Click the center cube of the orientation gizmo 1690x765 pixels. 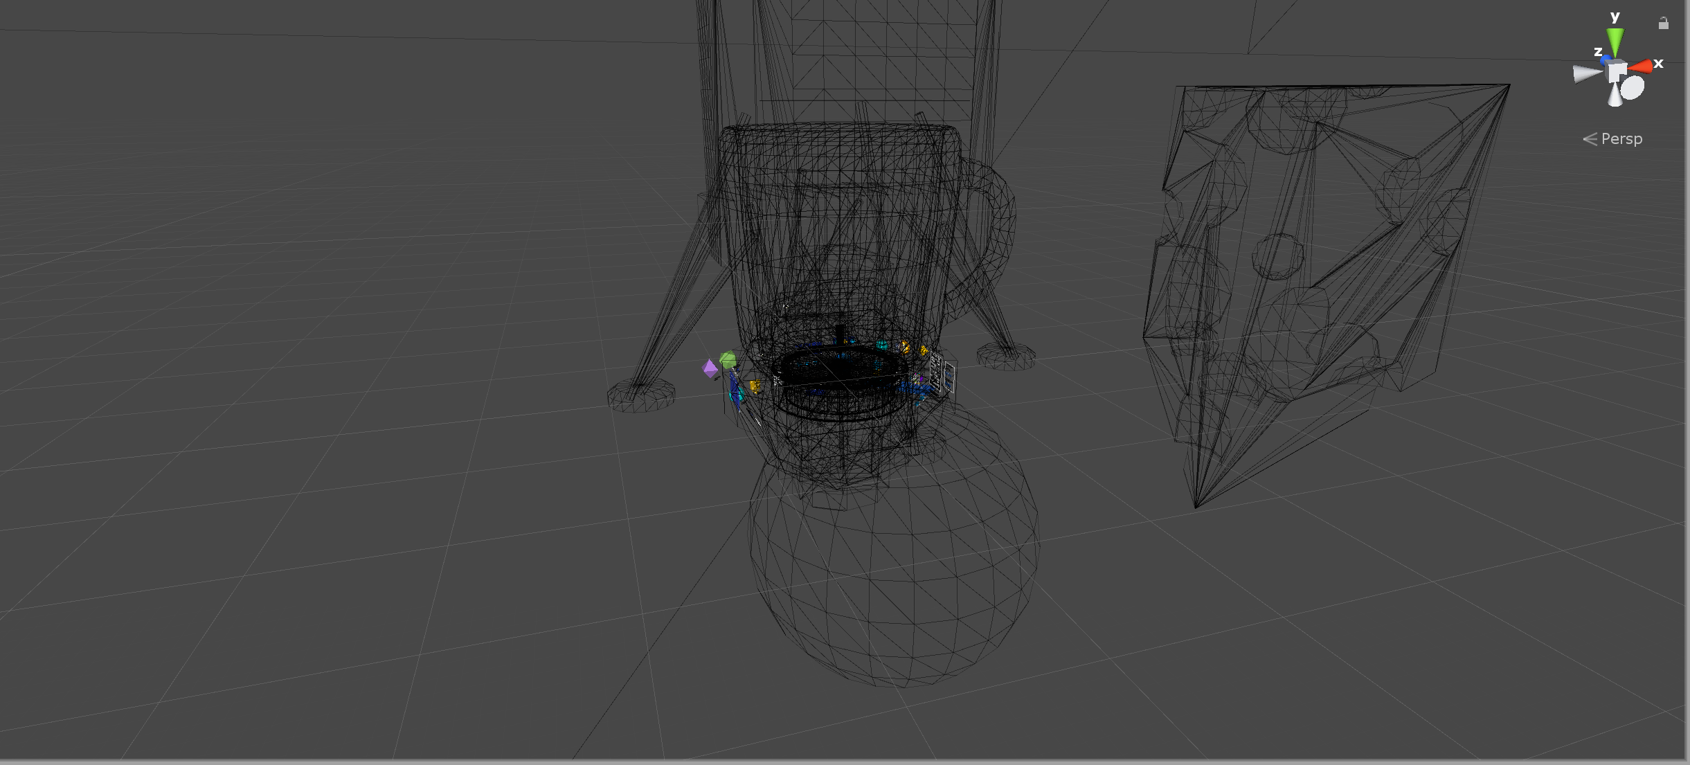point(1616,71)
